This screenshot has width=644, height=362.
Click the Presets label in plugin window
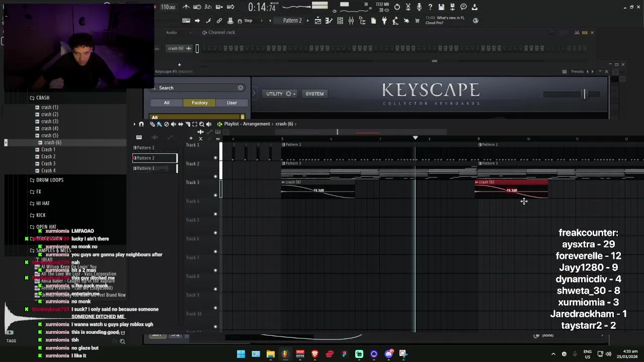[x=577, y=71]
